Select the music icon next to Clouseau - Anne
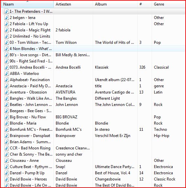The width and height of the screenshot is (186, 188). coord(7,161)
